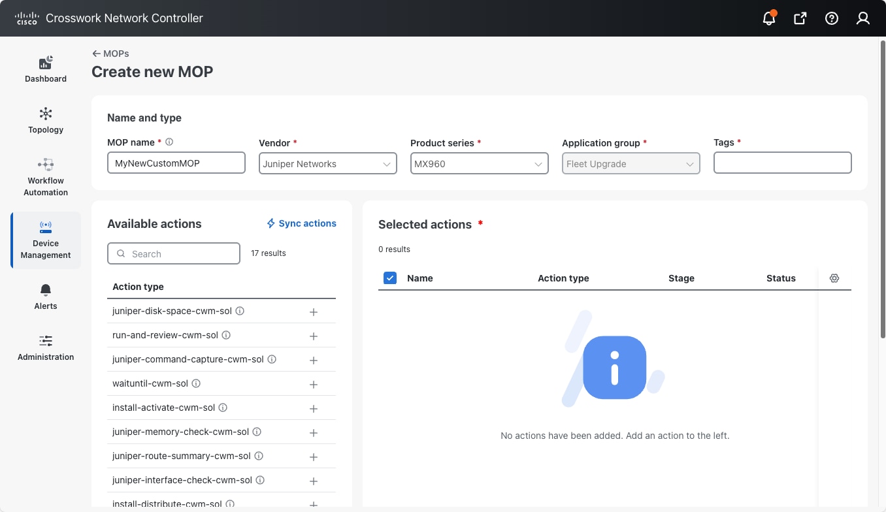Image resolution: width=886 pixels, height=512 pixels.
Task: Click the help question mark icon
Action: 831,18
